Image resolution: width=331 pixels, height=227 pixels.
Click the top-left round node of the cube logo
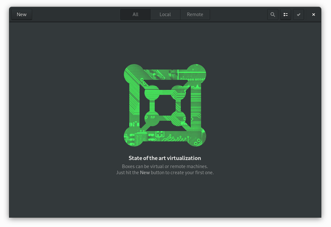[x=134, y=74]
